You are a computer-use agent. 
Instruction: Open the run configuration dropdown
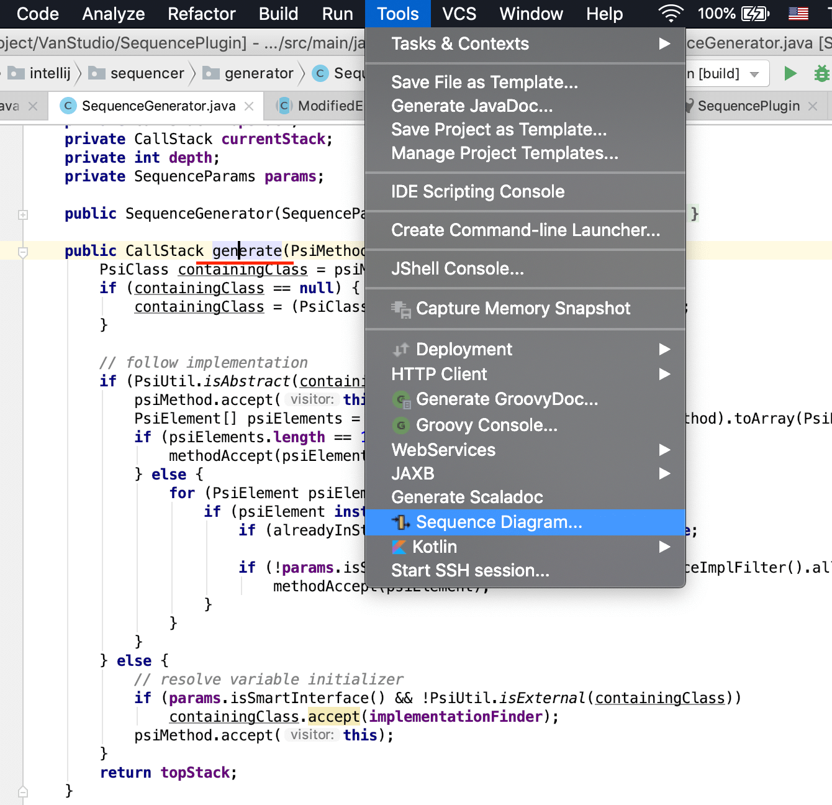(754, 75)
